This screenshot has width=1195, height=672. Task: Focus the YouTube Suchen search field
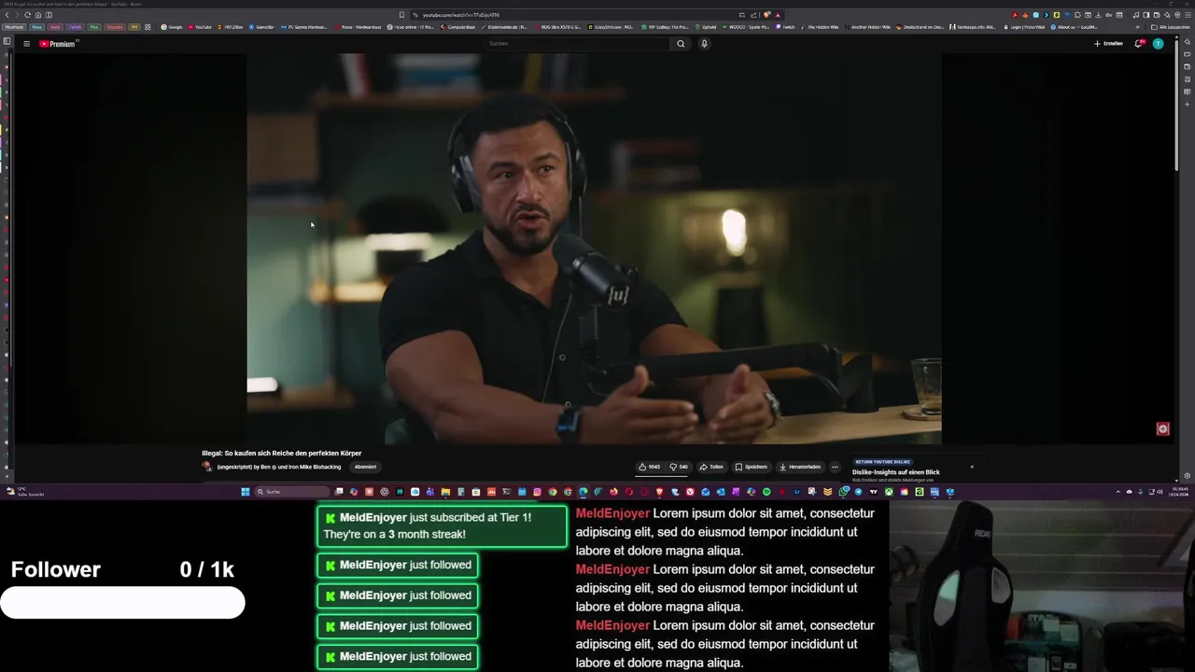(577, 44)
